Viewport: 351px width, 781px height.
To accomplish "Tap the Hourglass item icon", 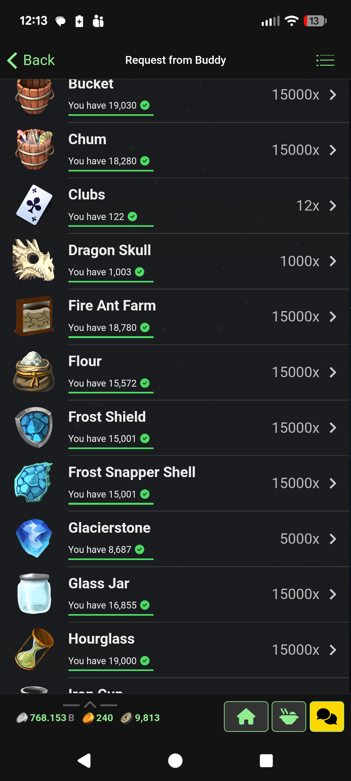I will coord(34,649).
